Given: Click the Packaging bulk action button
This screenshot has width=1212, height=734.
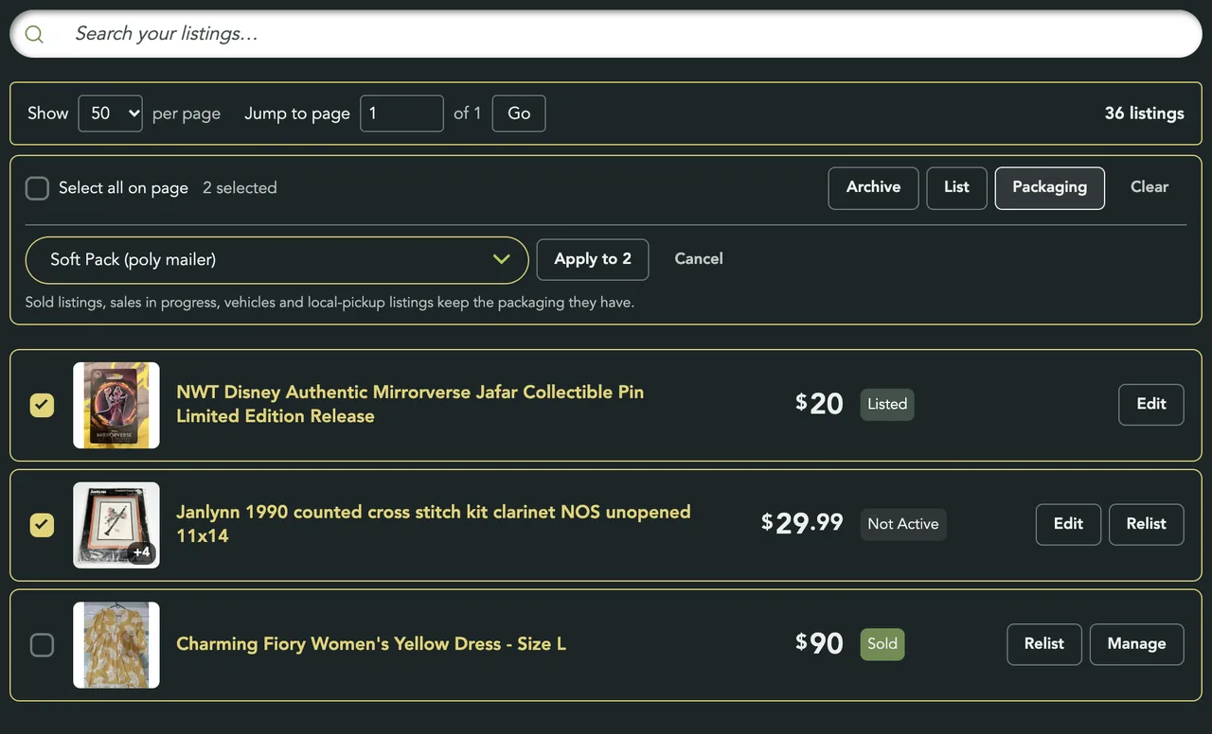Looking at the screenshot, I should click(x=1049, y=187).
